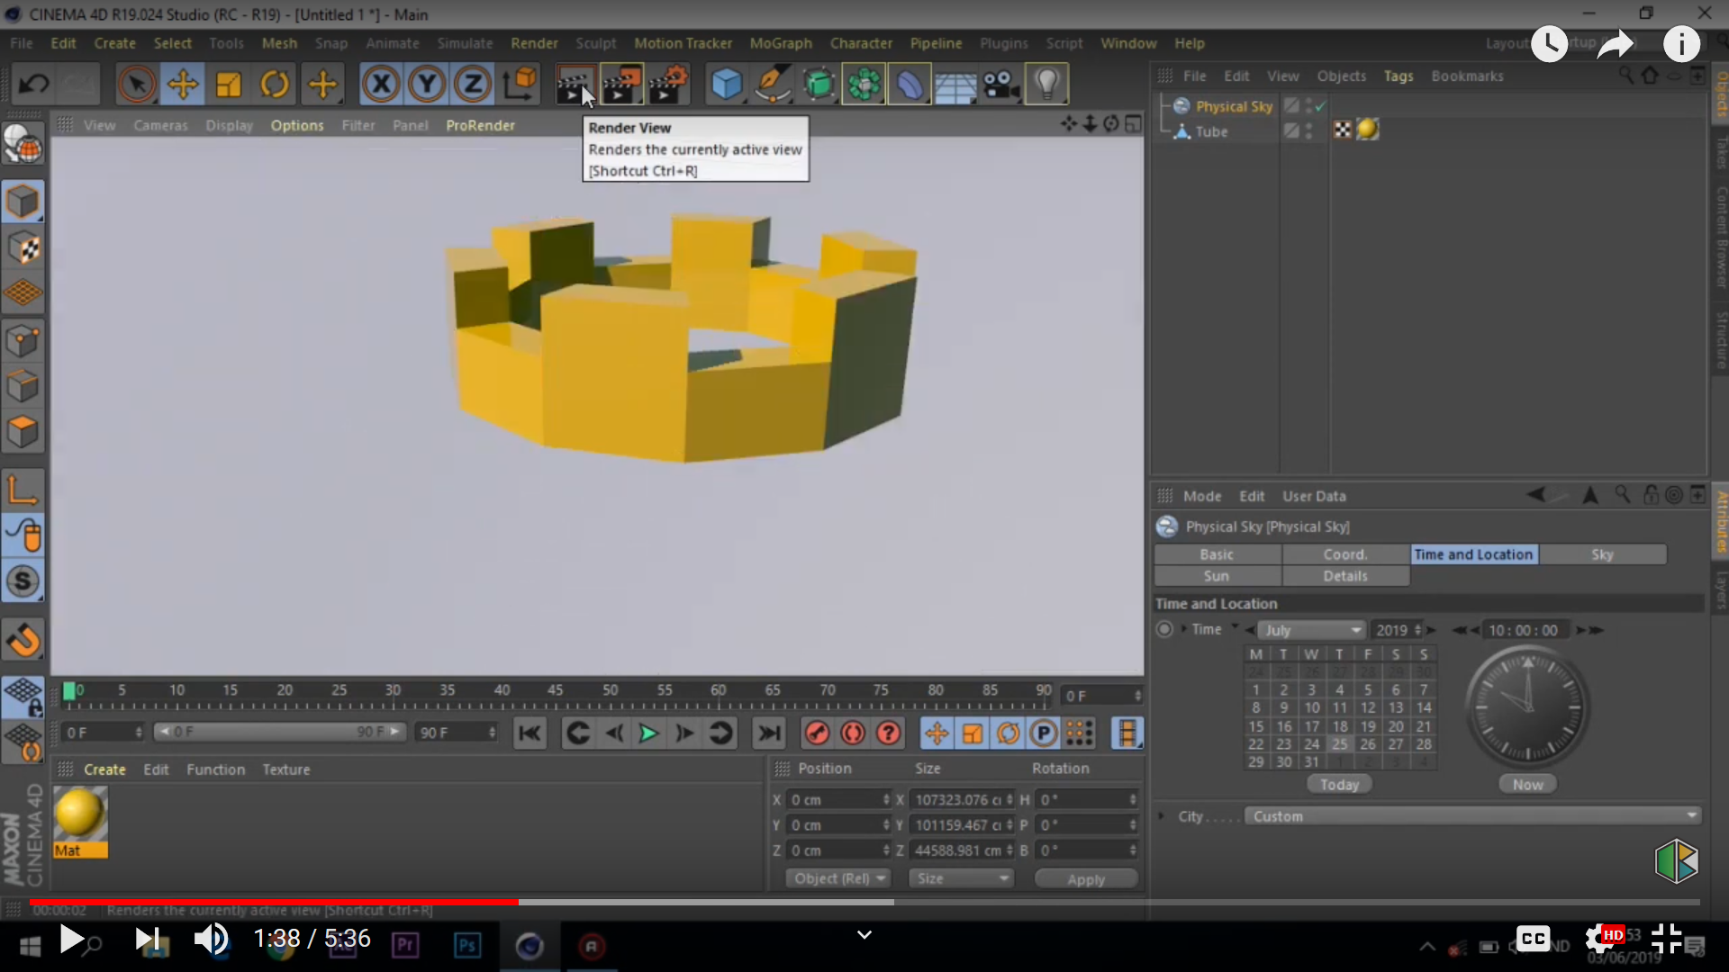Step the start frame 0 F spinner
The image size is (1729, 972).
coord(139,733)
